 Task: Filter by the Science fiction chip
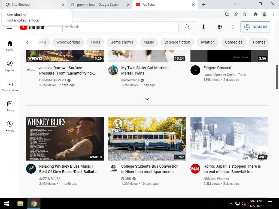177,42
